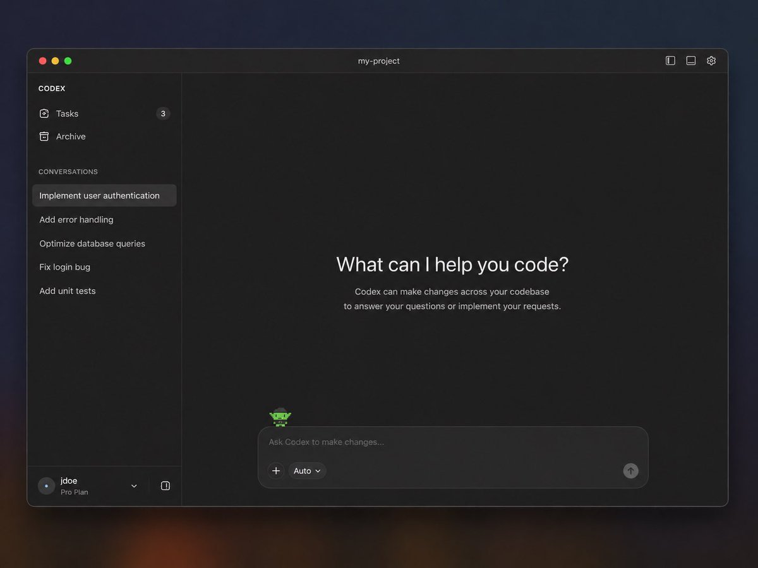Click the Archive box icon
This screenshot has height=568, width=758.
(x=44, y=136)
